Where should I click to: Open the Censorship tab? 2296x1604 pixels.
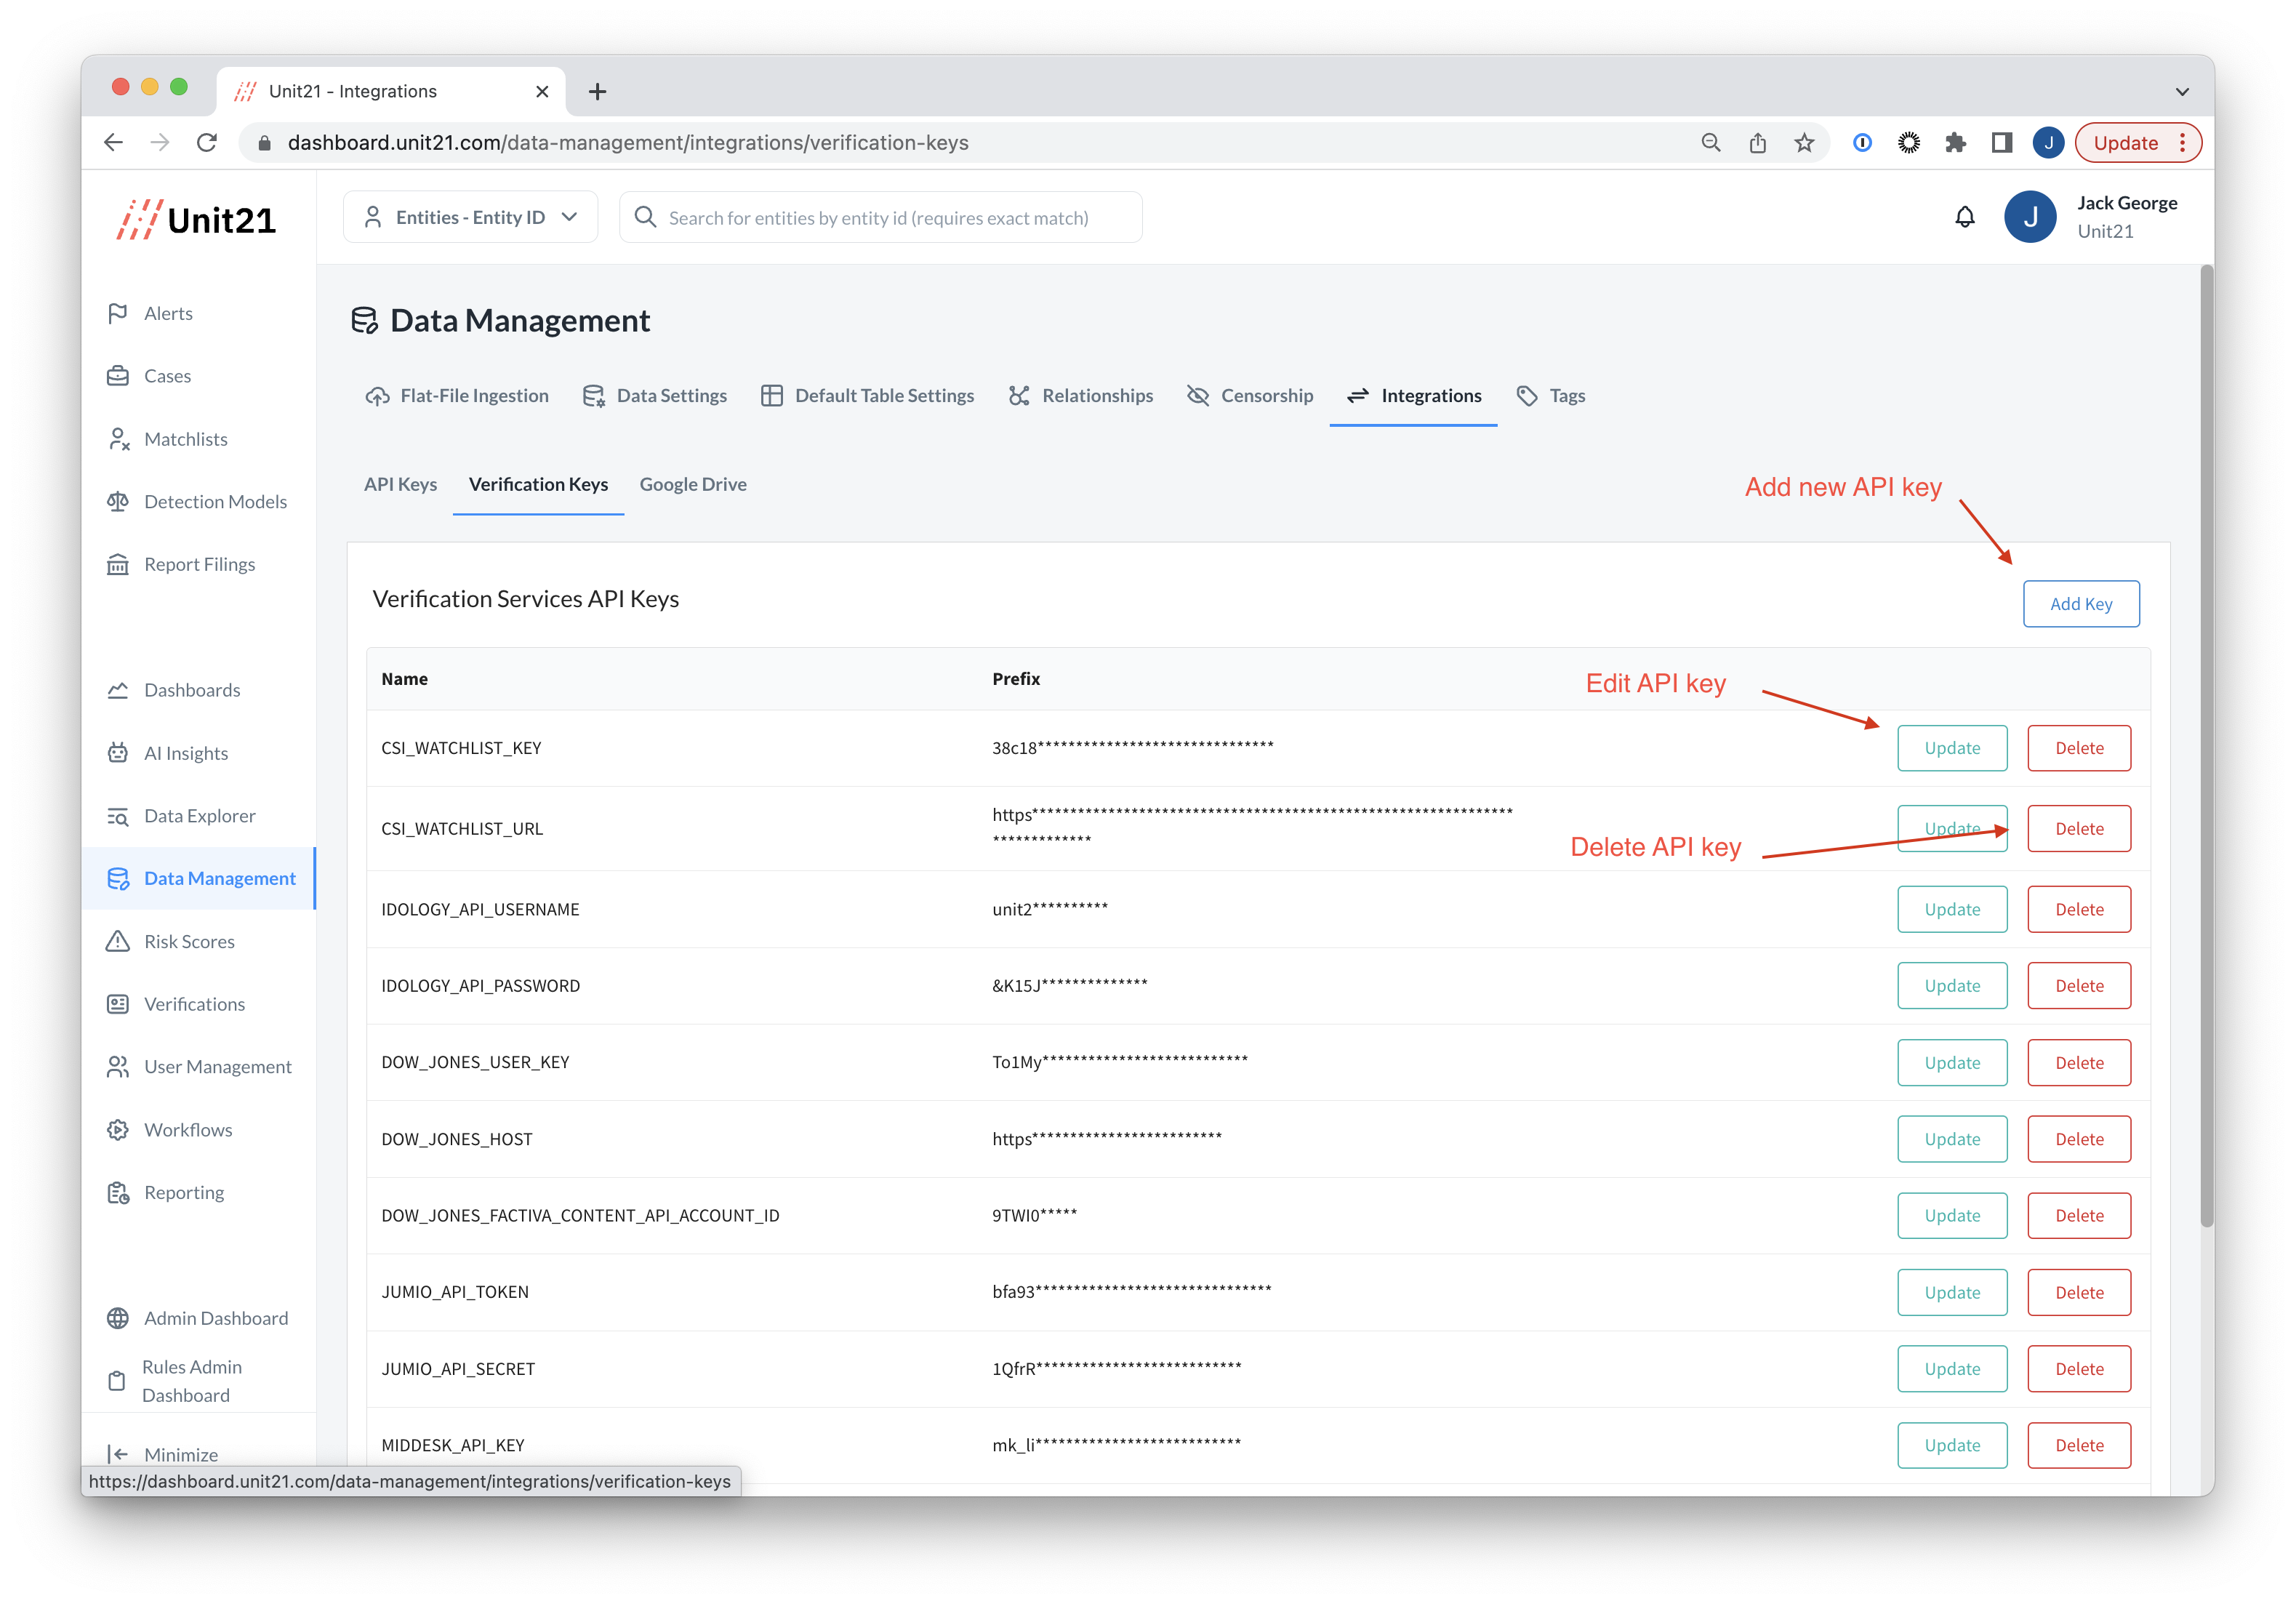pyautogui.click(x=1250, y=396)
